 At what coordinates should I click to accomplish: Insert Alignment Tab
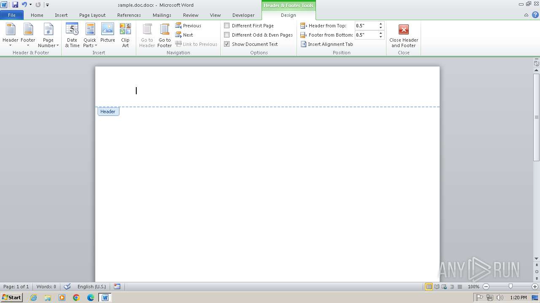(x=327, y=44)
